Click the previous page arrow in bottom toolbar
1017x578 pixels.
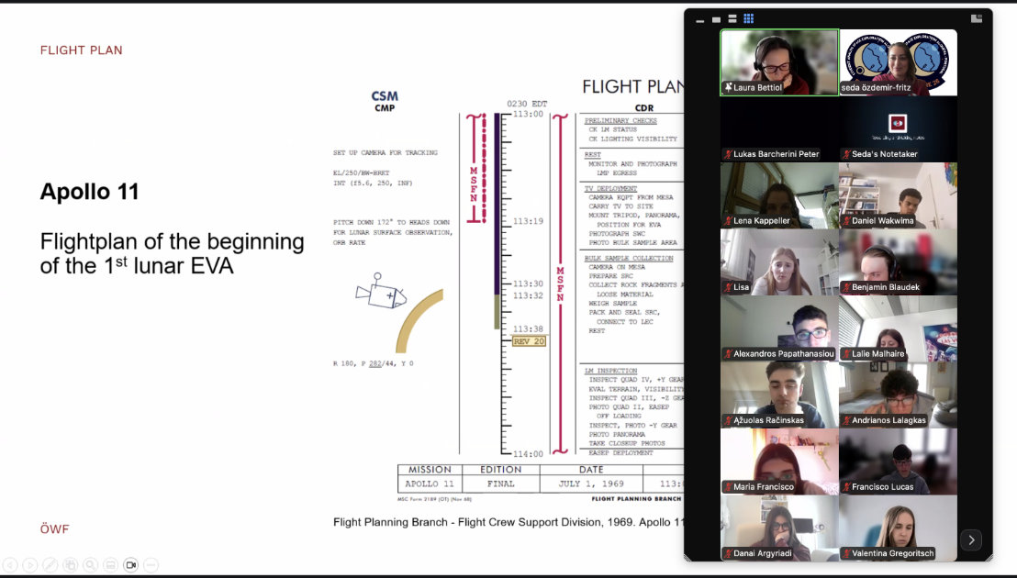click(x=10, y=565)
